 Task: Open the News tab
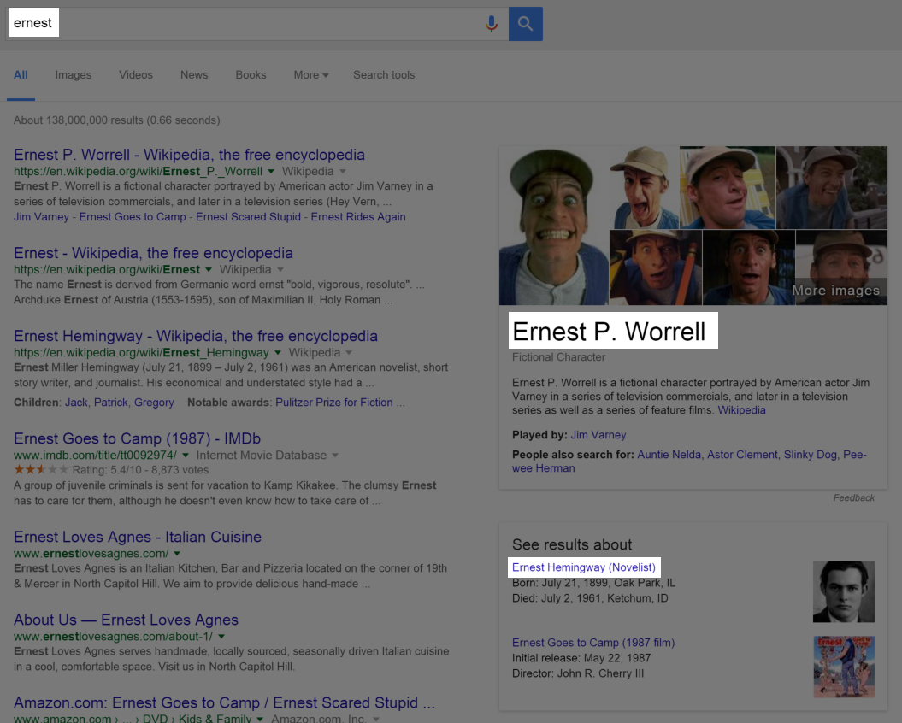(194, 74)
